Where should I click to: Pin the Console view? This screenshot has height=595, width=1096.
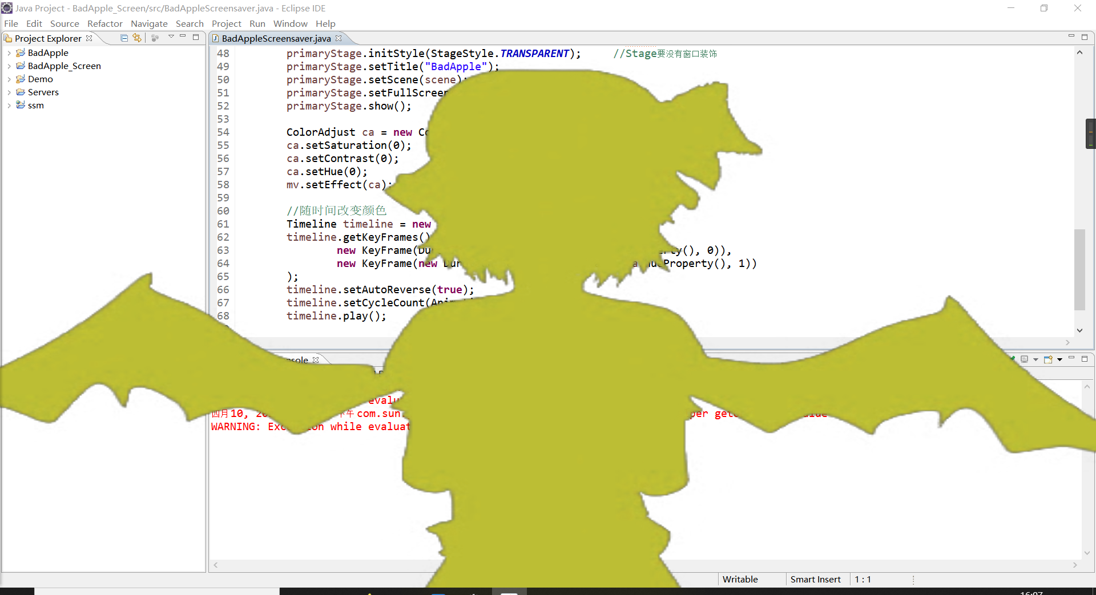click(1012, 359)
